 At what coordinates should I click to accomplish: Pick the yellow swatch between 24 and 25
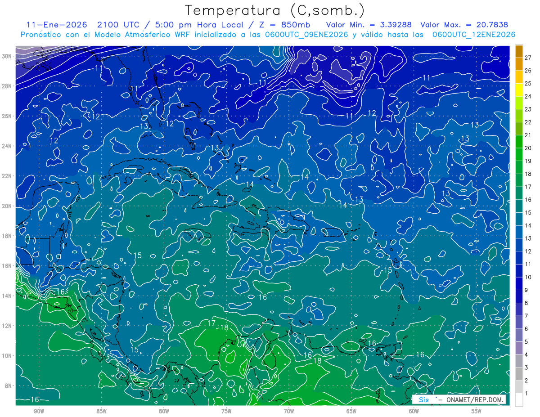[x=519, y=90]
